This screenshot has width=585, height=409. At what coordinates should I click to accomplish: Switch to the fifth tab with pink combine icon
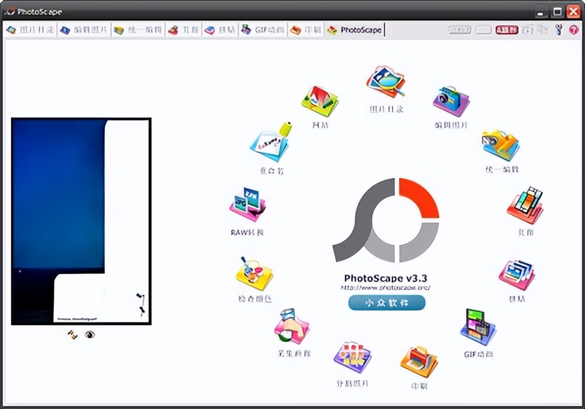coord(220,30)
